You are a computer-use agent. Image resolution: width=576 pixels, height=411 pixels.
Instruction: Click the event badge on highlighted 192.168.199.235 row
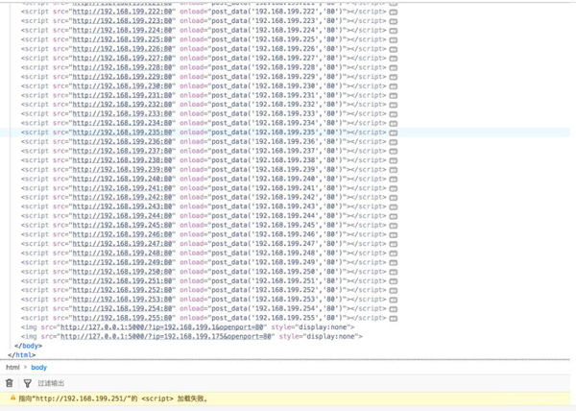[x=393, y=133]
